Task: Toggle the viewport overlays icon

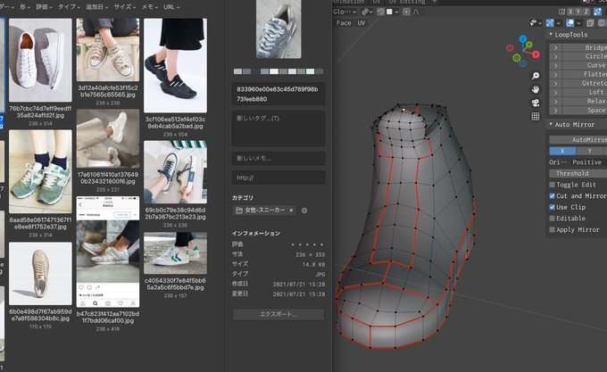Action: click(x=570, y=23)
